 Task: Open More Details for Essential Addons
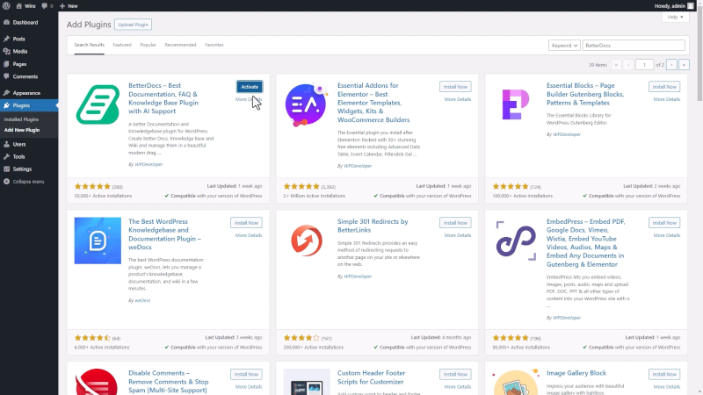tap(457, 99)
